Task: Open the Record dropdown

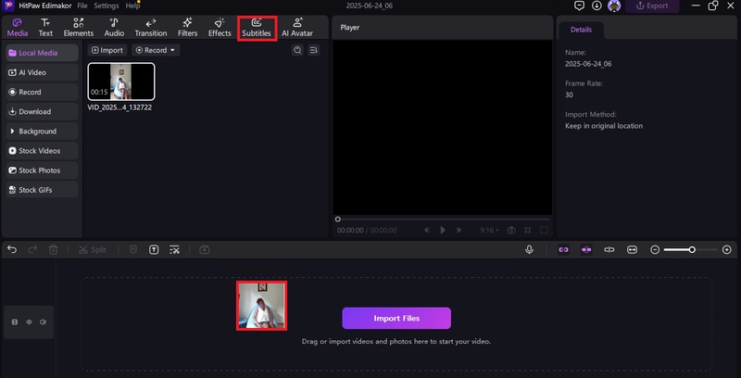Action: coord(155,50)
